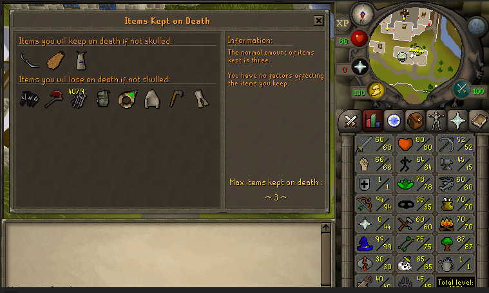
Task: Click the Total level box
Action: tap(455, 282)
